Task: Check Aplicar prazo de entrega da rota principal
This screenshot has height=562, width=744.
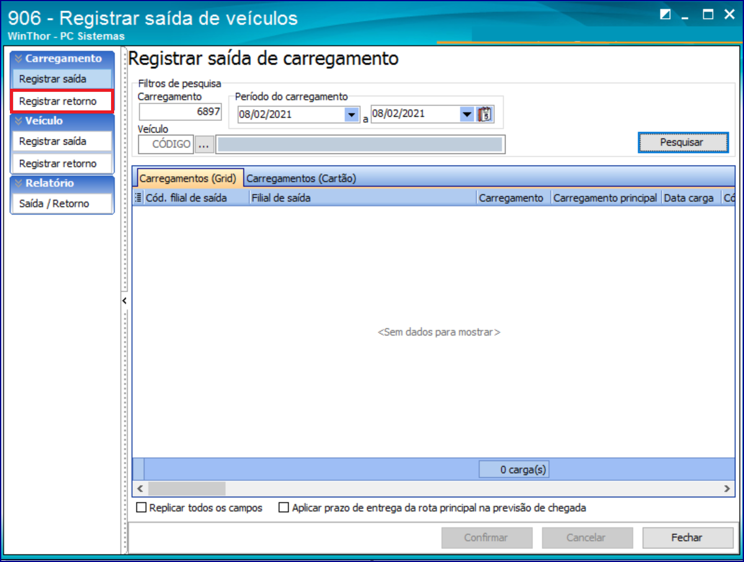Action: point(284,507)
